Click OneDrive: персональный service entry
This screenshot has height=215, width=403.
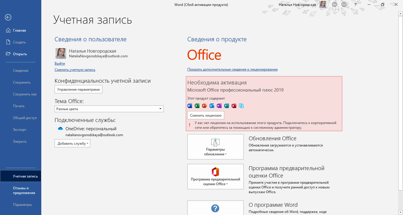pyautogui.click(x=91, y=129)
